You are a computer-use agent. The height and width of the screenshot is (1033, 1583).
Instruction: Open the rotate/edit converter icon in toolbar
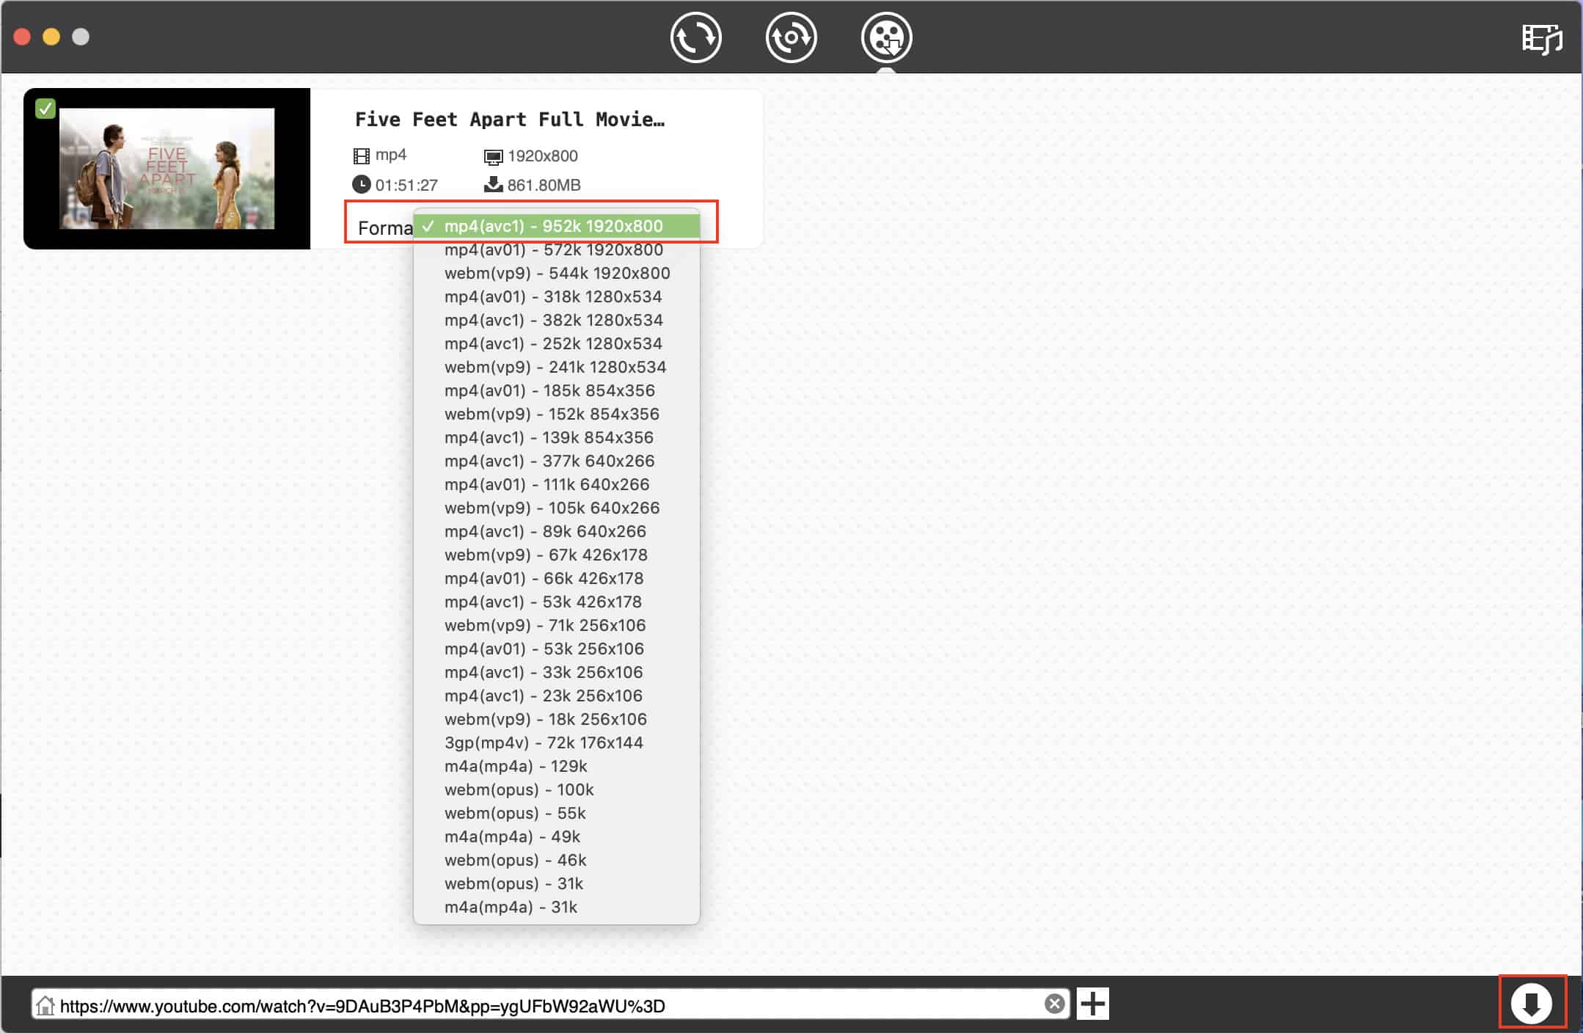tap(791, 37)
